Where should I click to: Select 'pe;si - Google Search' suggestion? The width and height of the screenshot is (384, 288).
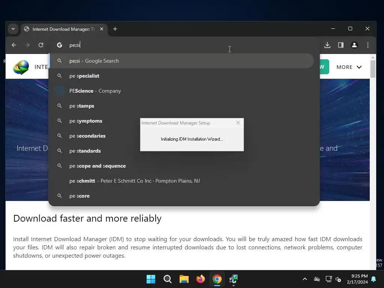point(181,61)
